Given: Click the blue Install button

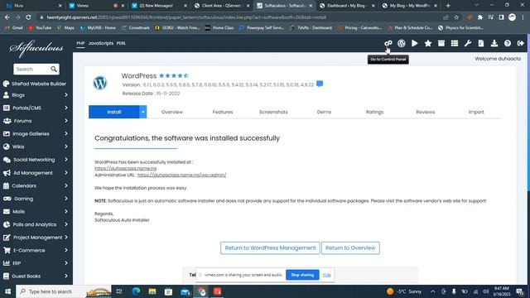Looking at the screenshot, I should click(x=114, y=112).
